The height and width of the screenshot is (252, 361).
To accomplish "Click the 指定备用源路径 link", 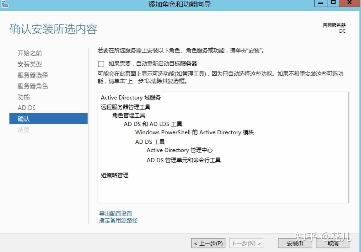I will [118, 220].
